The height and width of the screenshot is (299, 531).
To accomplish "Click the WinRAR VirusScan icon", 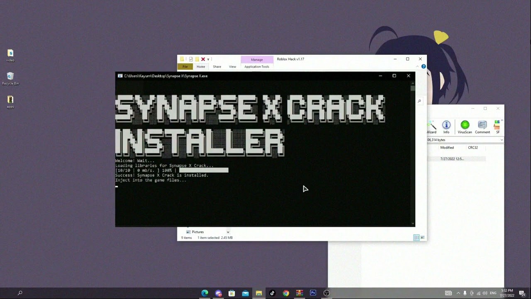I will coord(465,127).
